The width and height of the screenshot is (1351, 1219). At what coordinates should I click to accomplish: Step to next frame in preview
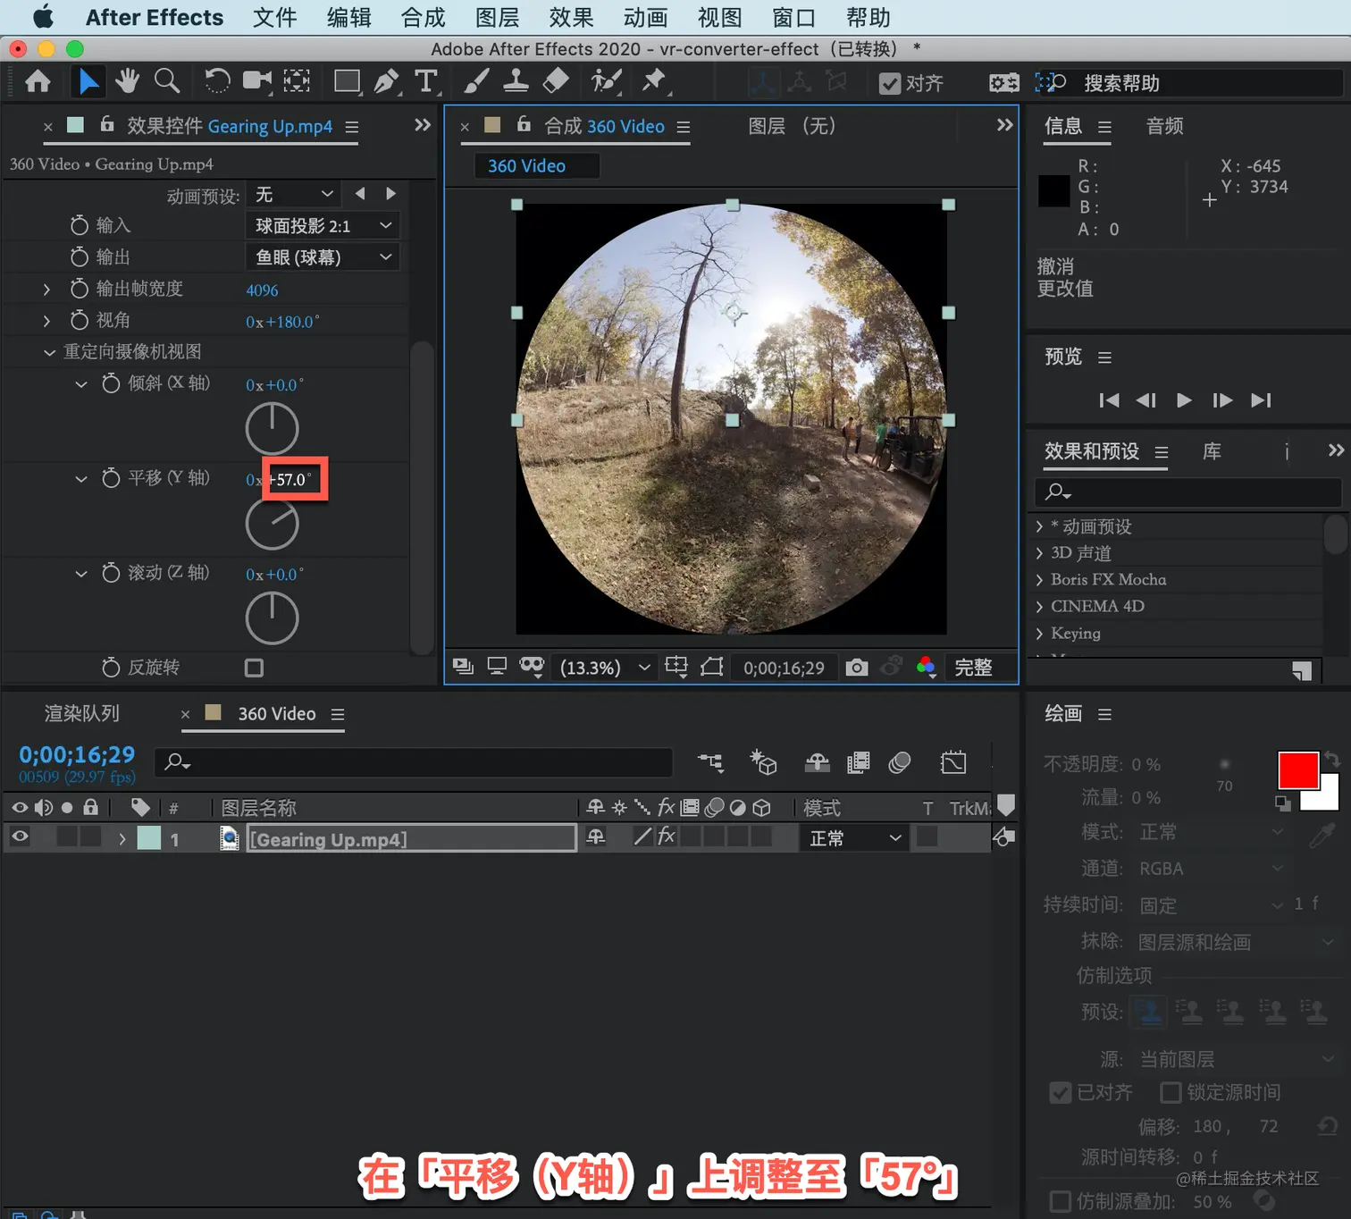click(1222, 400)
